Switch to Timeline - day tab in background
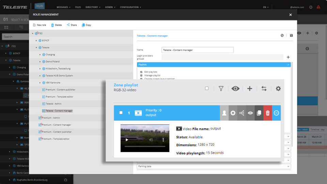 [317, 129]
